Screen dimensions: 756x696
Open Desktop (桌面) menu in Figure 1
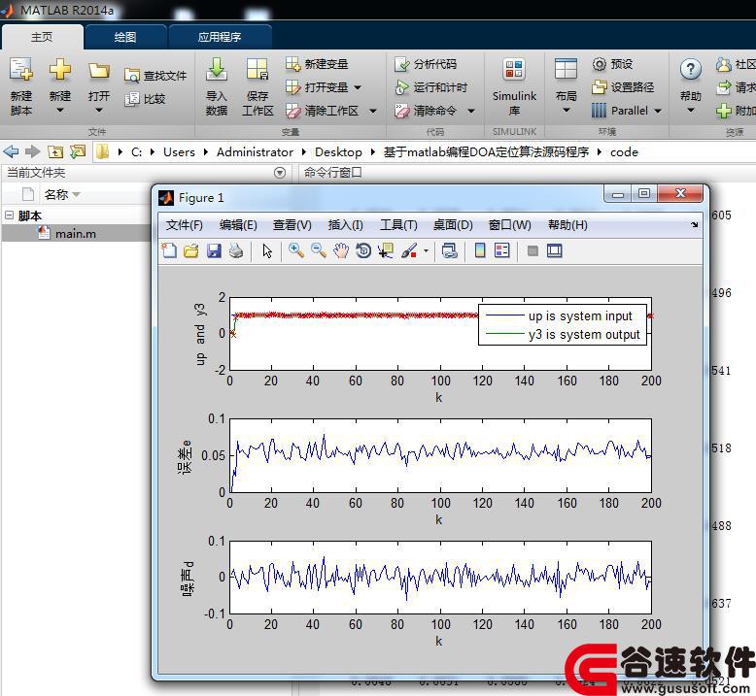point(453,225)
